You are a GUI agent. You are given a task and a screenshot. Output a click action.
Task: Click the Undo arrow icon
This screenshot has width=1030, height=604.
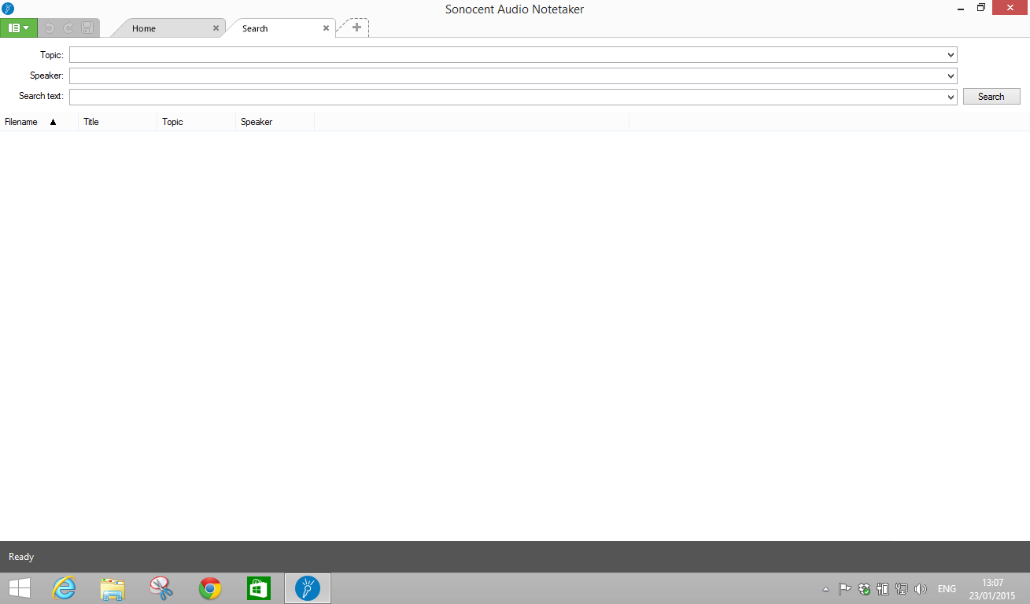pos(50,28)
